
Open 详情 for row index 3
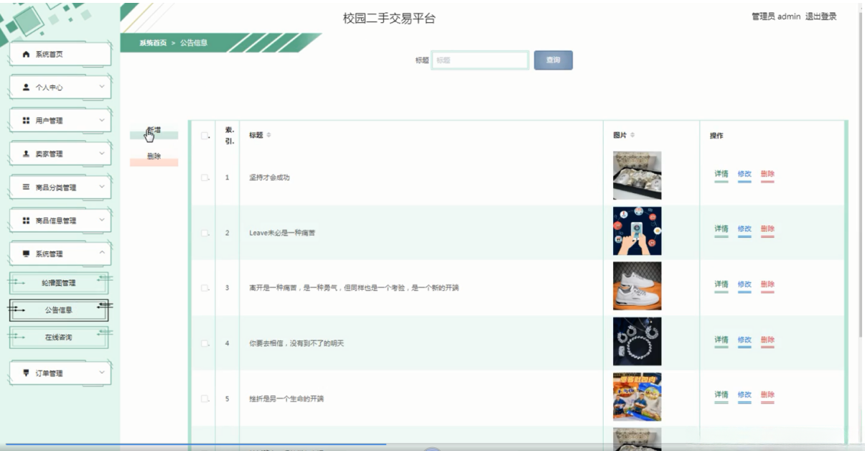click(721, 284)
